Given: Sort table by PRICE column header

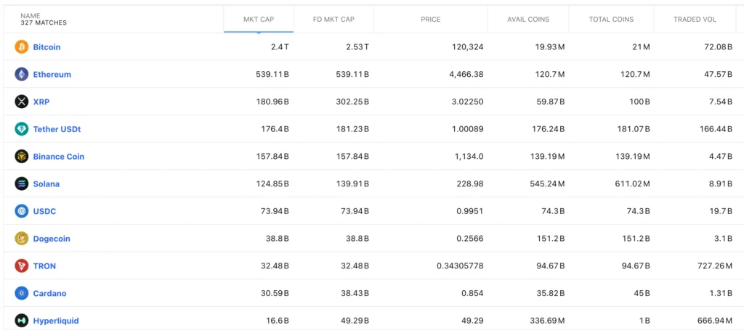Looking at the screenshot, I should (x=430, y=20).
